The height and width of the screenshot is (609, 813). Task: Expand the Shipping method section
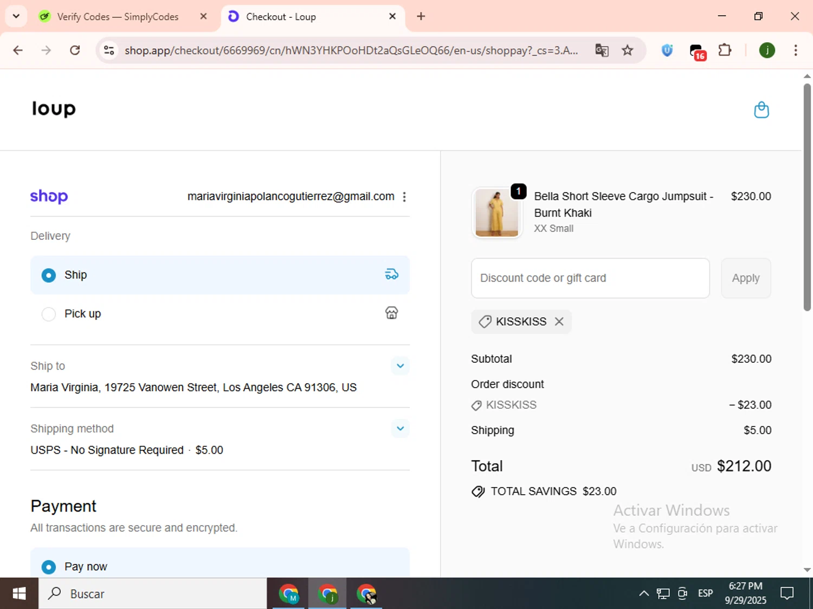coord(400,429)
